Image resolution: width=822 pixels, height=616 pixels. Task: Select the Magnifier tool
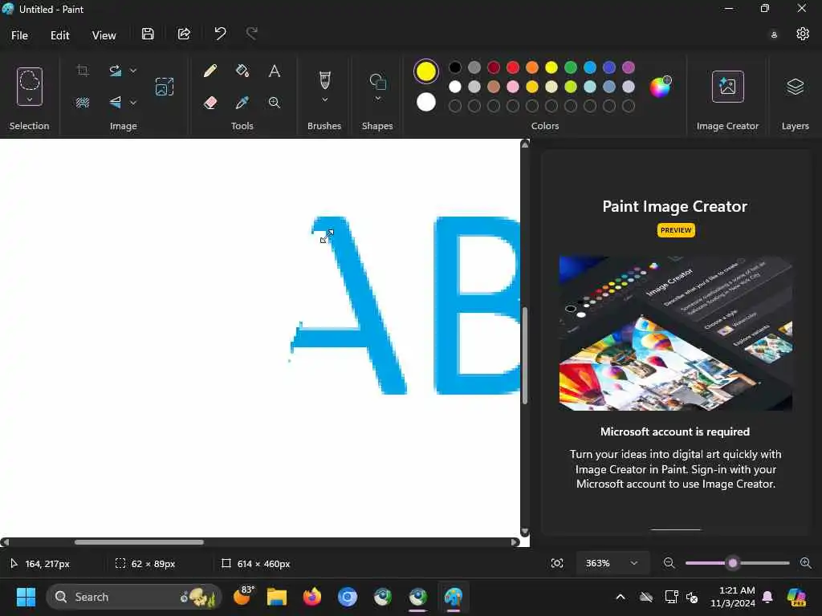275,103
